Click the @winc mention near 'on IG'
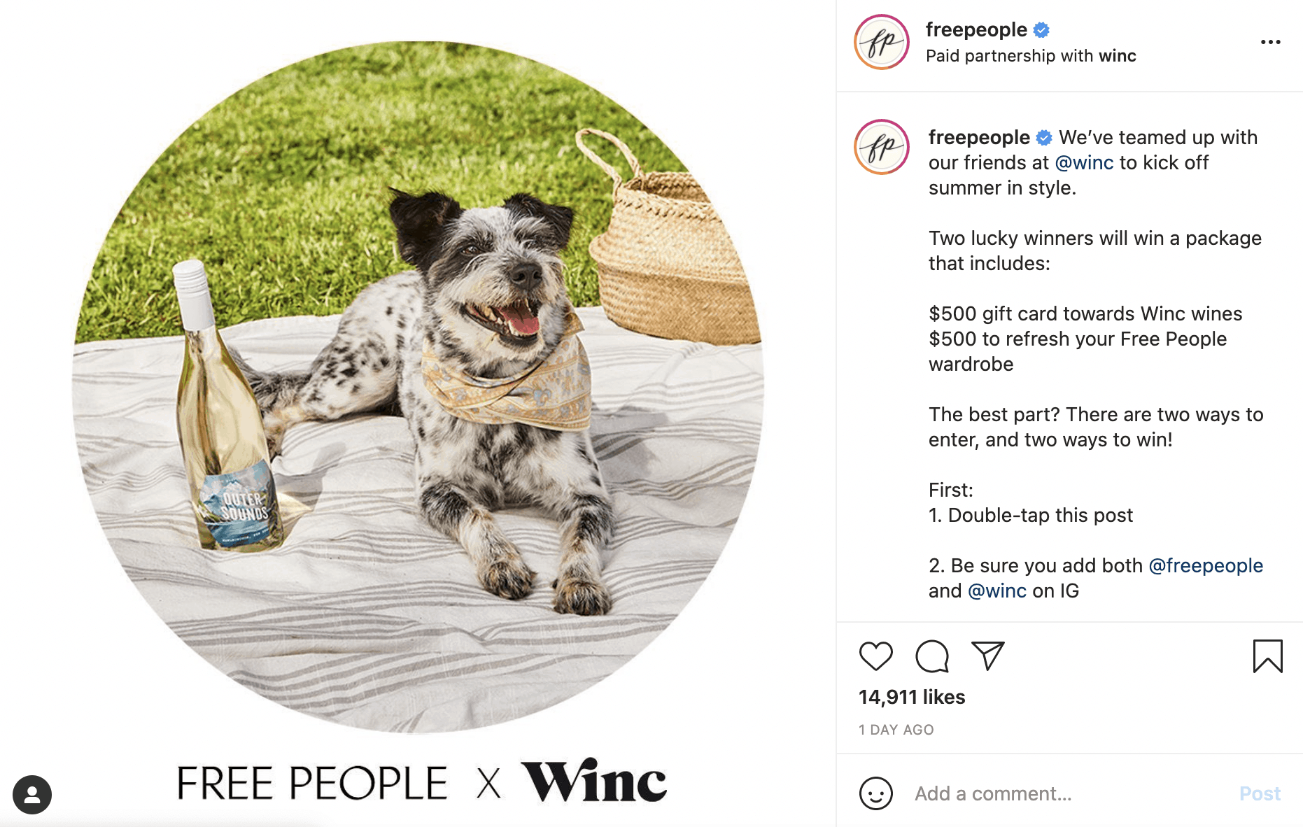Viewport: 1303px width, 827px height. tap(997, 591)
